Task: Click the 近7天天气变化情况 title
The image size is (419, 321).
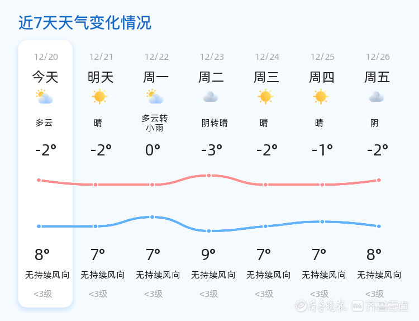Action: click(85, 23)
